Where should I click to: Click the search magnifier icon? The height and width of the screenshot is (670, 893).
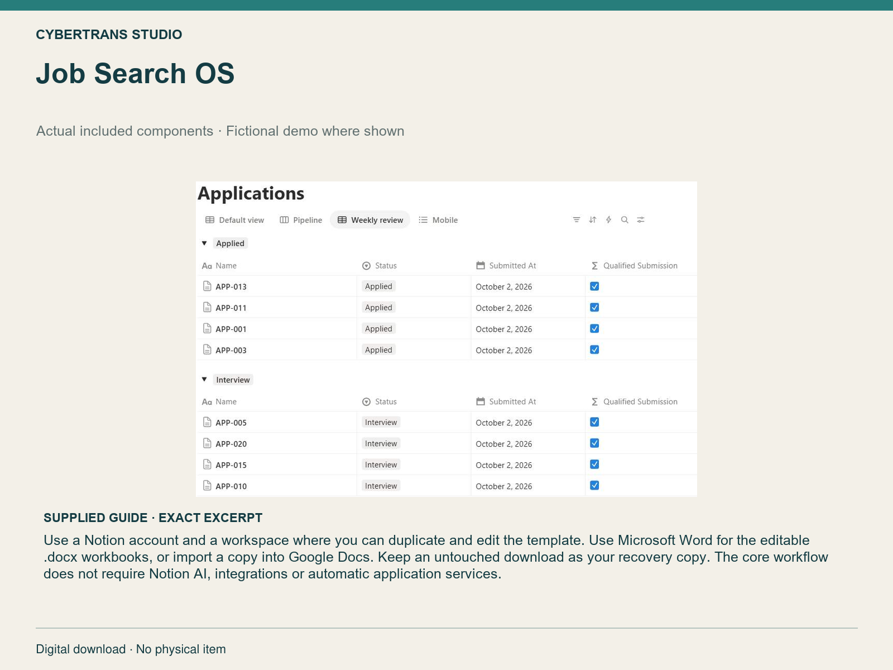point(625,220)
